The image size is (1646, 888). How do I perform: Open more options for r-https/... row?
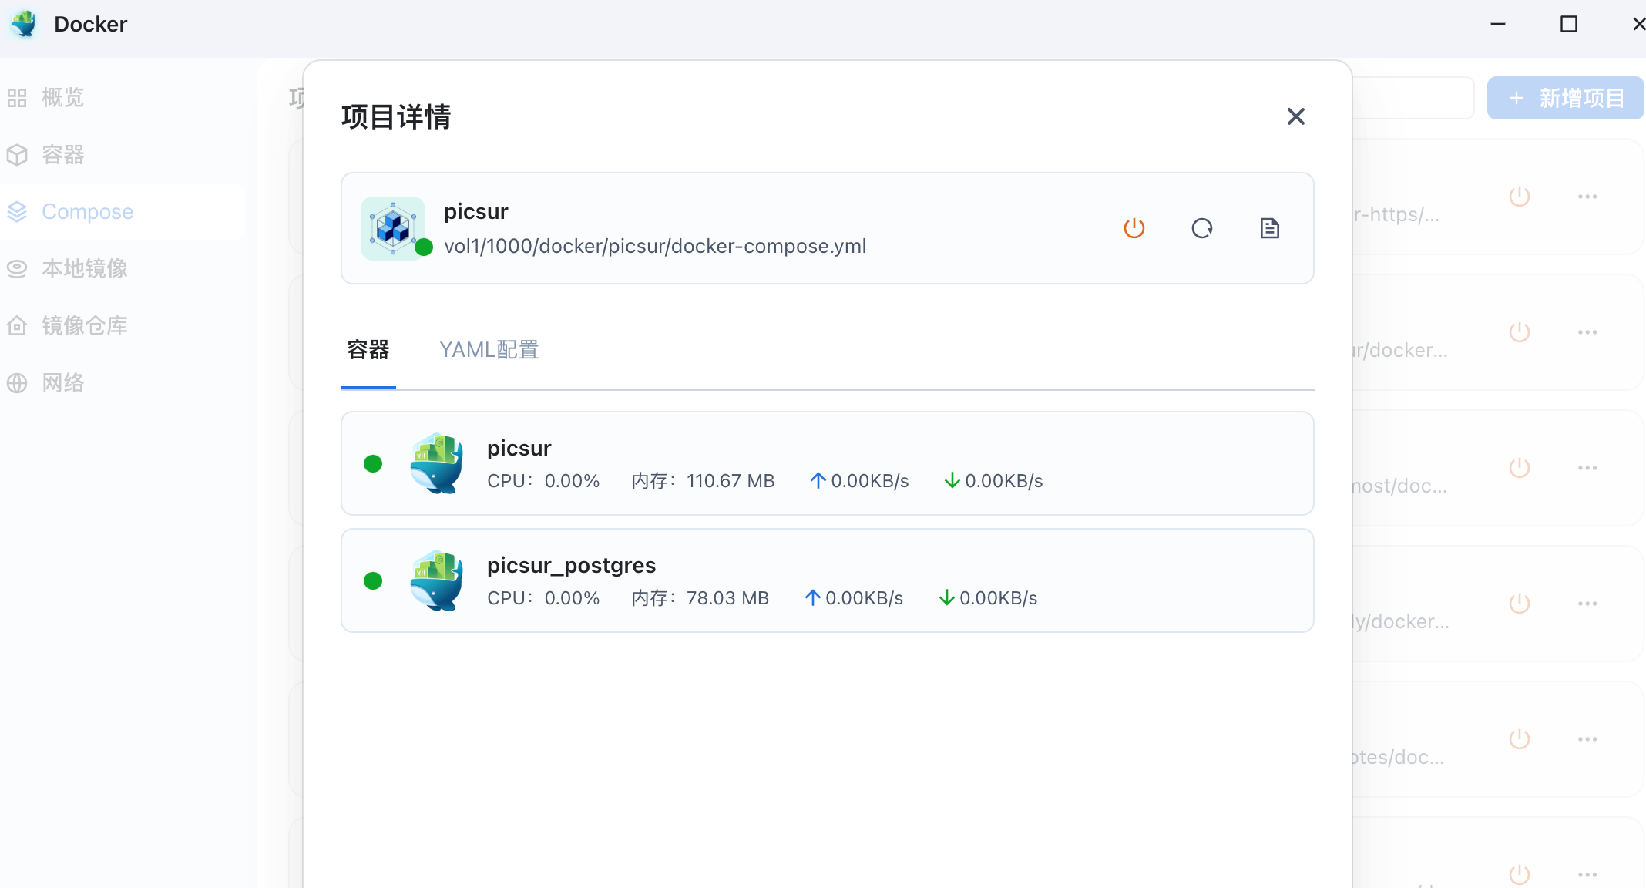[x=1587, y=197]
